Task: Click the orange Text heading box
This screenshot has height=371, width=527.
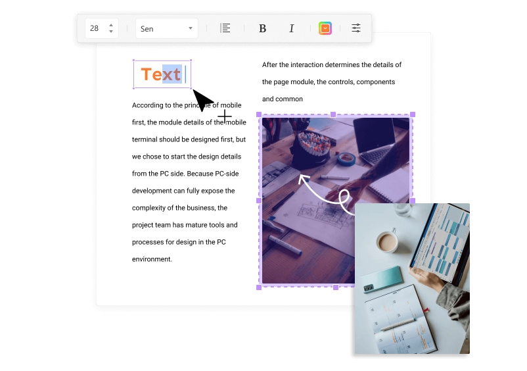Action: [x=162, y=74]
